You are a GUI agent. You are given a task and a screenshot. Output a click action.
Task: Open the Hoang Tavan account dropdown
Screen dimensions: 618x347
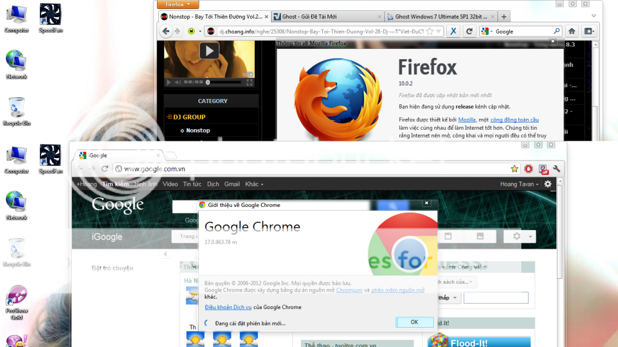(519, 184)
